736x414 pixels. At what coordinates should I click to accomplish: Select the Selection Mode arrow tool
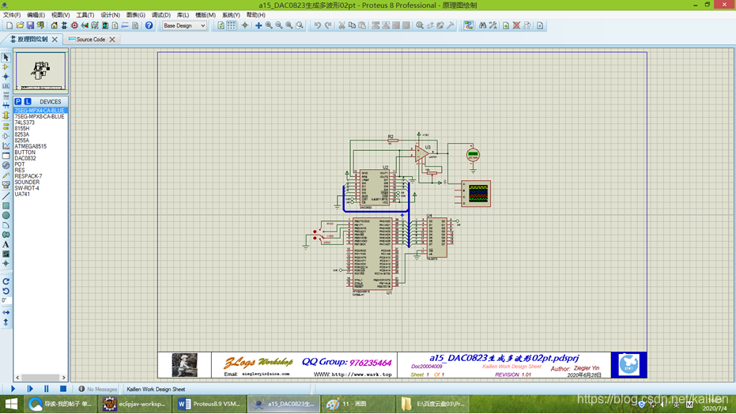[x=6, y=57]
